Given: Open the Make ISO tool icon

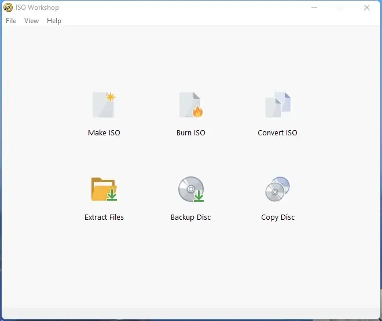Looking at the screenshot, I should [x=104, y=105].
